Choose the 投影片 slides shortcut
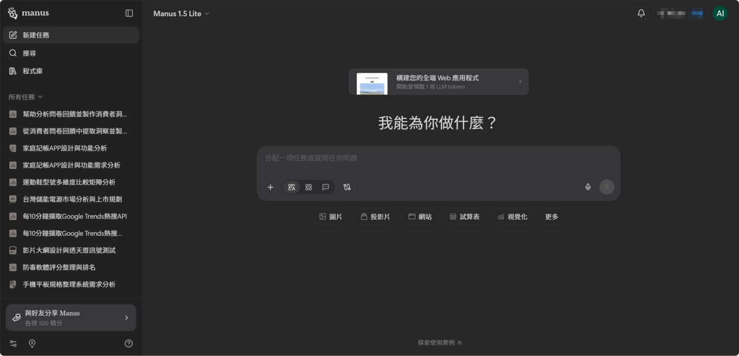739x356 pixels. pyautogui.click(x=375, y=217)
